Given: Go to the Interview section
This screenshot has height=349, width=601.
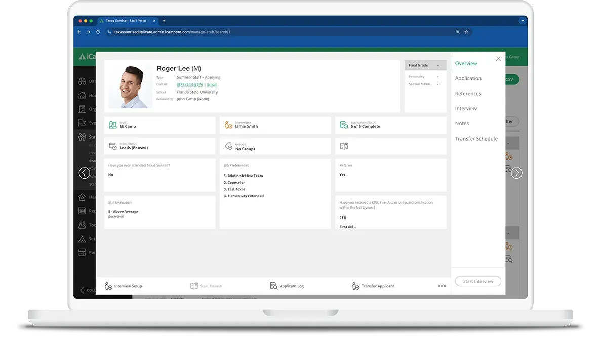Looking at the screenshot, I should [x=466, y=108].
